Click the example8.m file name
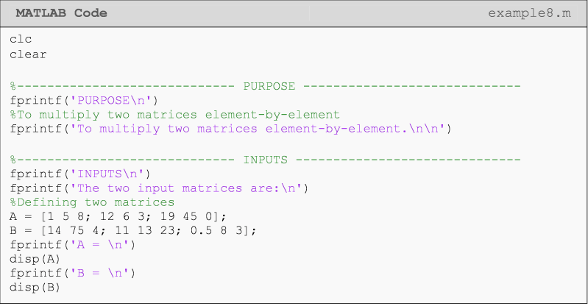The height and width of the screenshot is (306, 588). coord(529,13)
